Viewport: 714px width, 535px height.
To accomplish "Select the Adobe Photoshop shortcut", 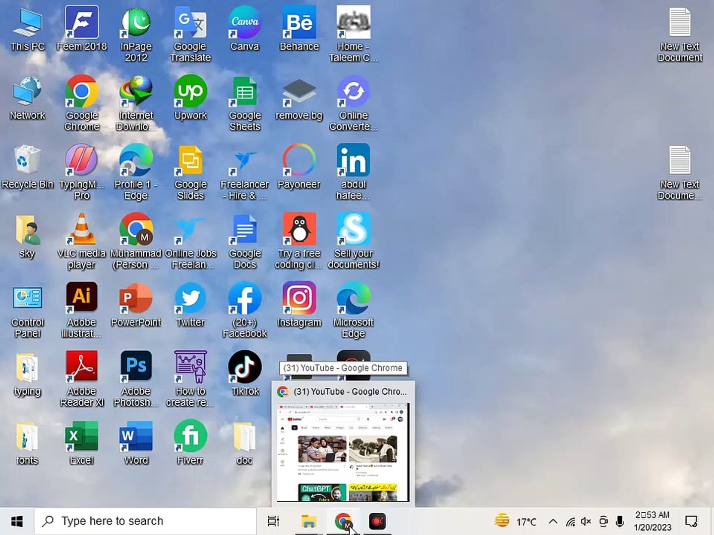I will (136, 379).
